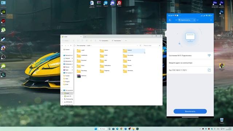
Task: Tap the Wi-Fi status icon in the phone app
Action: tap(209, 56)
